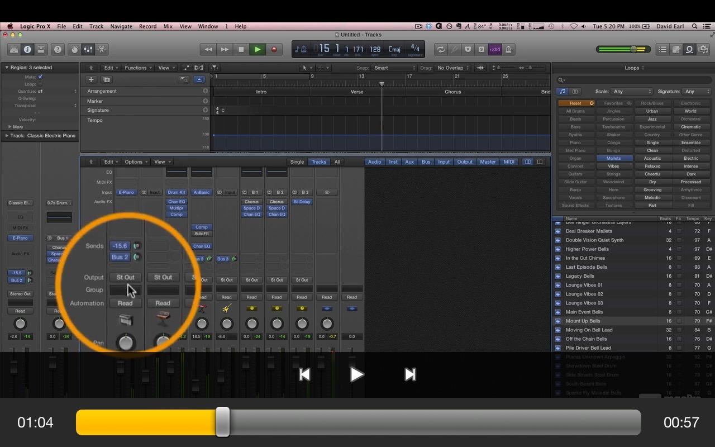Open the Snap Smart dropdown
This screenshot has width=715, height=447.
click(394, 68)
